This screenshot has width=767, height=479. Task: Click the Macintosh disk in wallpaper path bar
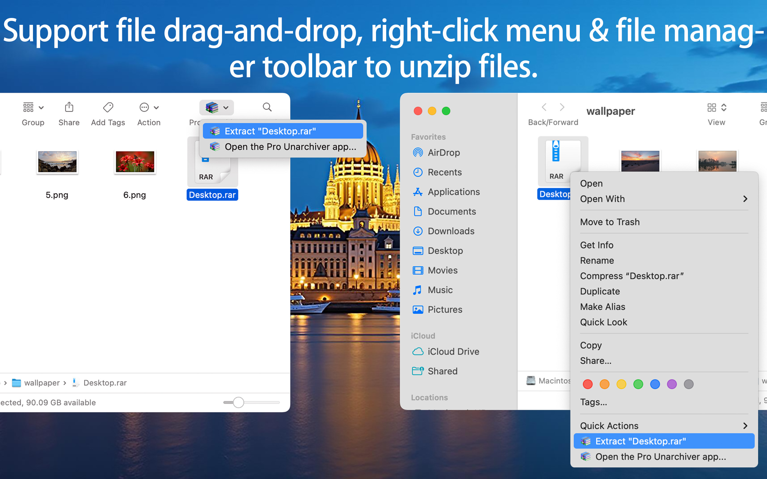[x=548, y=381]
